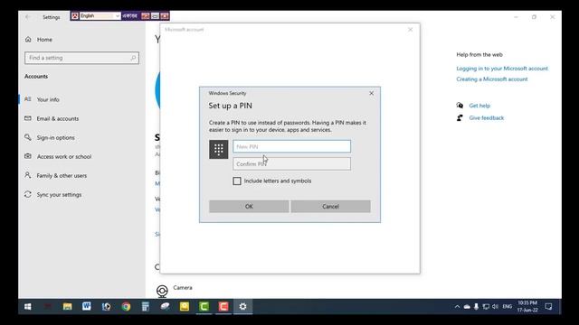
Task: Click the Sign-in options key icon
Action: point(28,137)
